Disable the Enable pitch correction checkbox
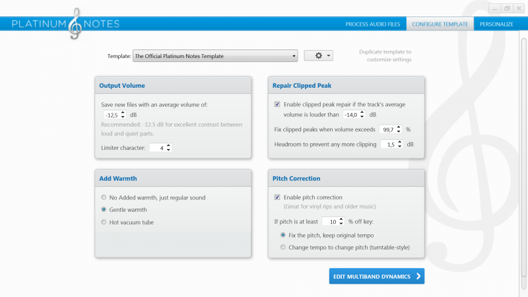Screen dimensions: 528x297 (x=277, y=197)
